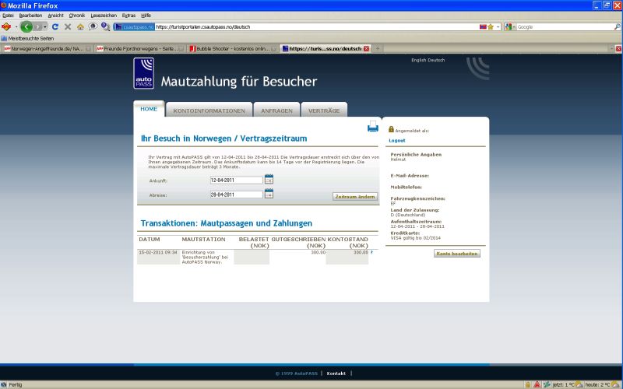
Task: Click into the Ankunft date field
Action: (x=236, y=180)
